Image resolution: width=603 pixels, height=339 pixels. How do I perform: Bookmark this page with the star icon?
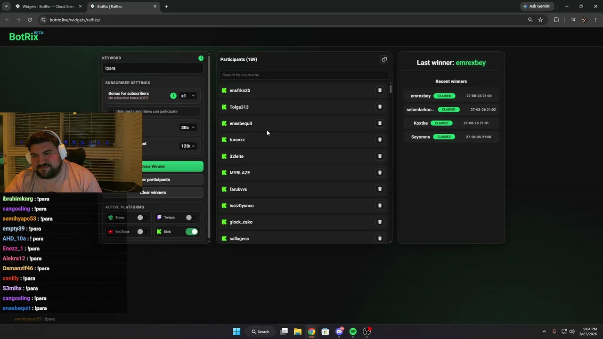pos(540,20)
